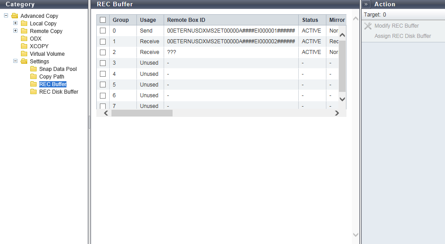Image resolution: width=445 pixels, height=244 pixels.
Task: Click the Snap Data Pool folder icon
Action: point(33,69)
